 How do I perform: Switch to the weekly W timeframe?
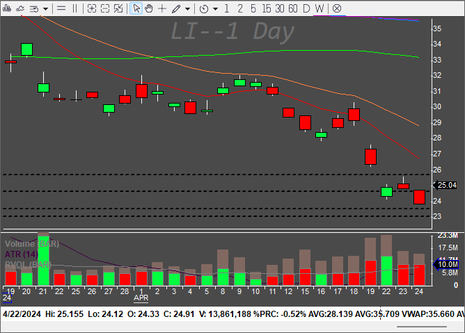point(320,8)
